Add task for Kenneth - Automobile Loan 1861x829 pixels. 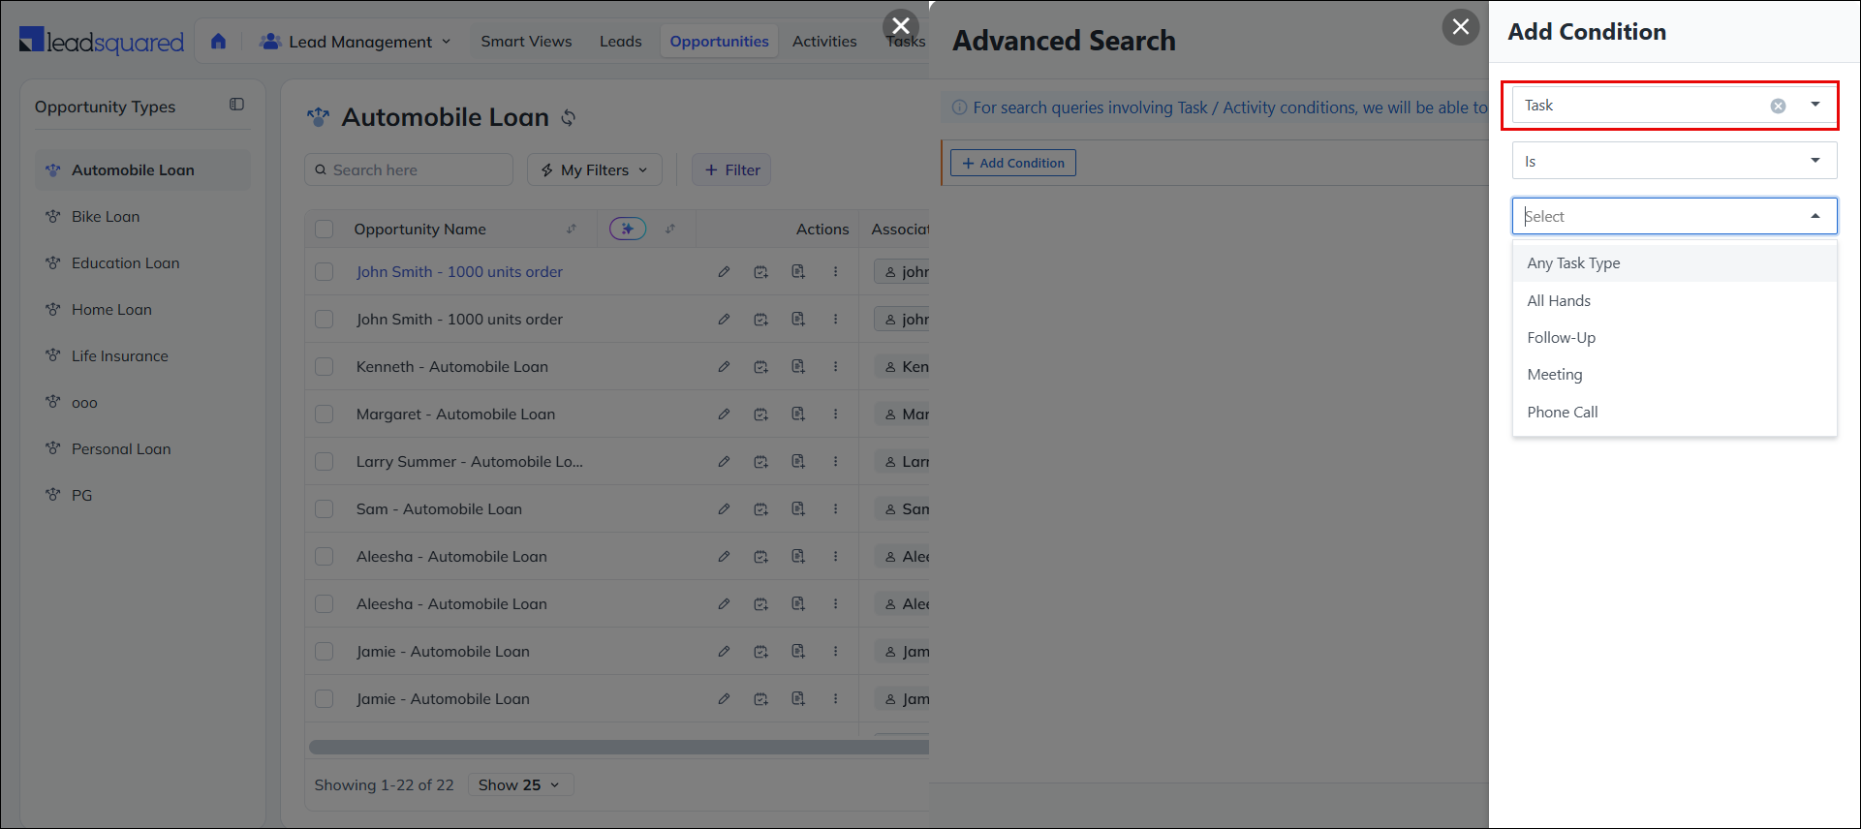point(760,367)
